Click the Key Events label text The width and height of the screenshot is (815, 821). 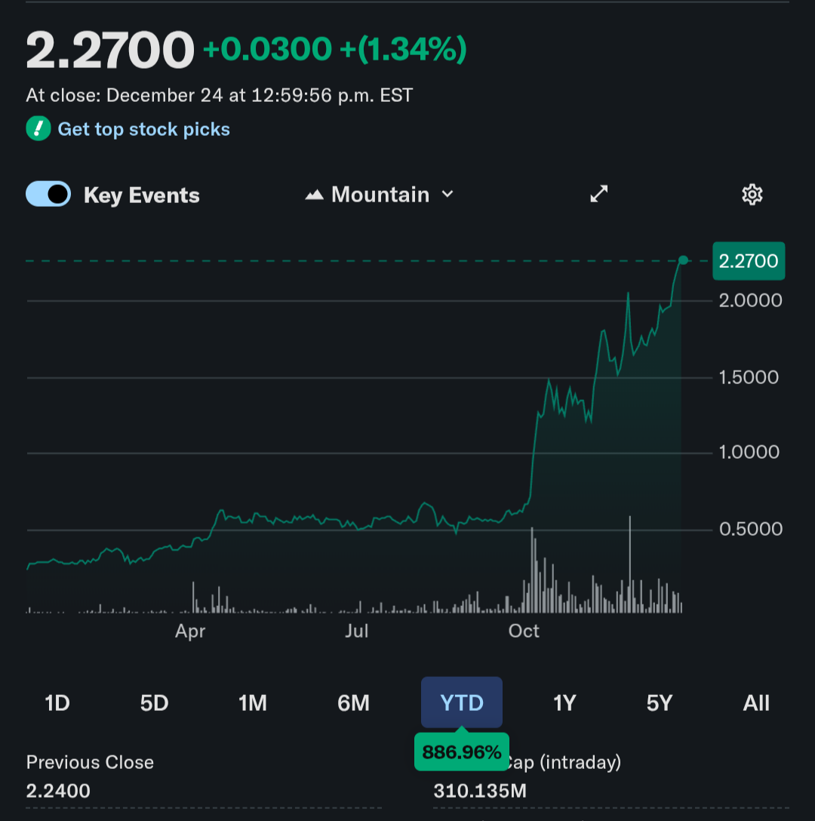pos(141,195)
